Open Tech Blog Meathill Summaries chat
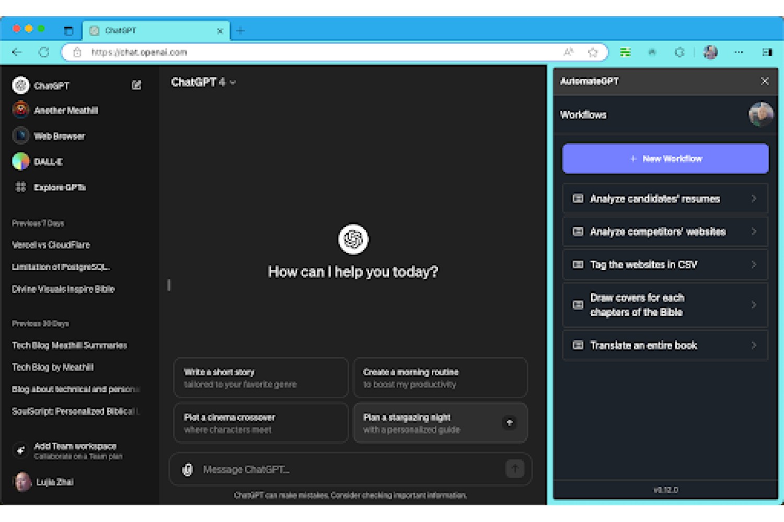This screenshot has height=522, width=784. click(x=70, y=346)
